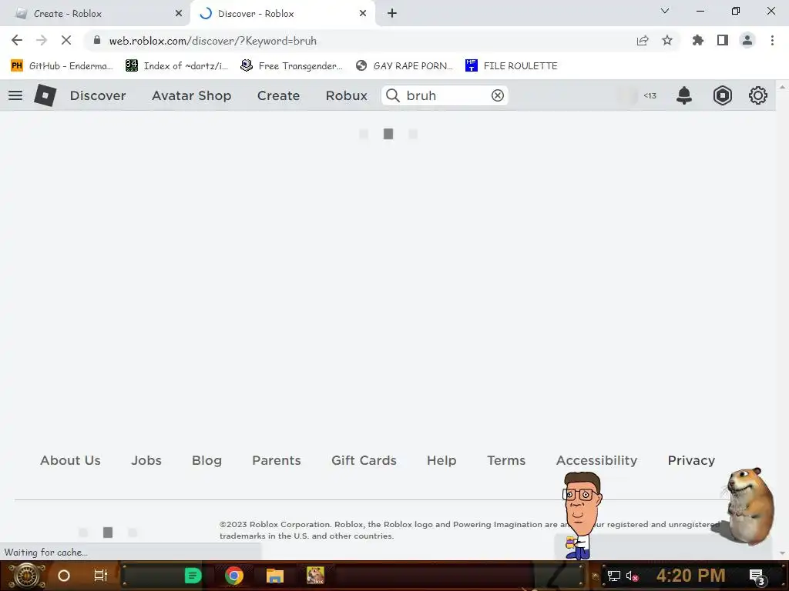Click the network tray icon

pos(613,576)
